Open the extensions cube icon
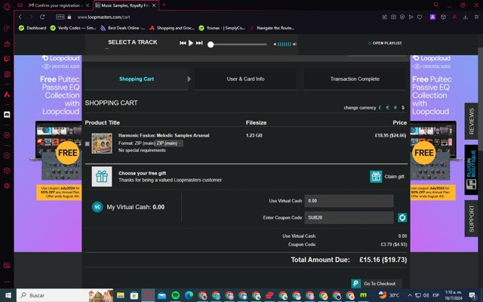This screenshot has height=302, width=483. tap(443, 17)
